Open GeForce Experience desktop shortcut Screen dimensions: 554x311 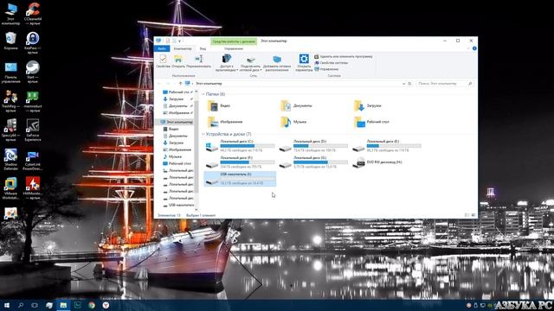pos(33,130)
